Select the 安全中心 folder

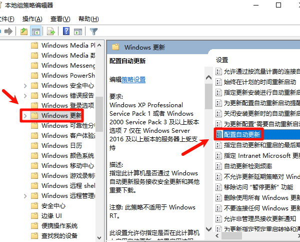[48, 206]
